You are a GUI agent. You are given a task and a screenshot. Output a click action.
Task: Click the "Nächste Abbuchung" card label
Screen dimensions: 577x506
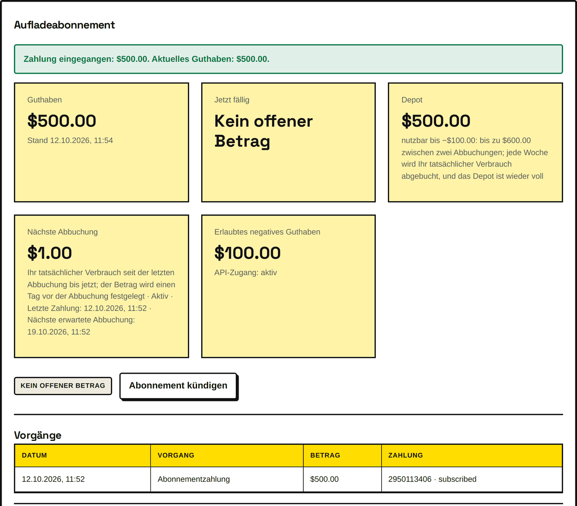pyautogui.click(x=63, y=232)
